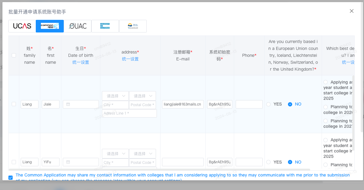Expand first 请选择 address dropdown for Jiale
This screenshot has height=190, width=364.
click(115, 96)
